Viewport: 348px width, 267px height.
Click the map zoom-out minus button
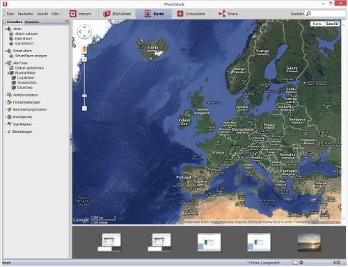pos(84,108)
